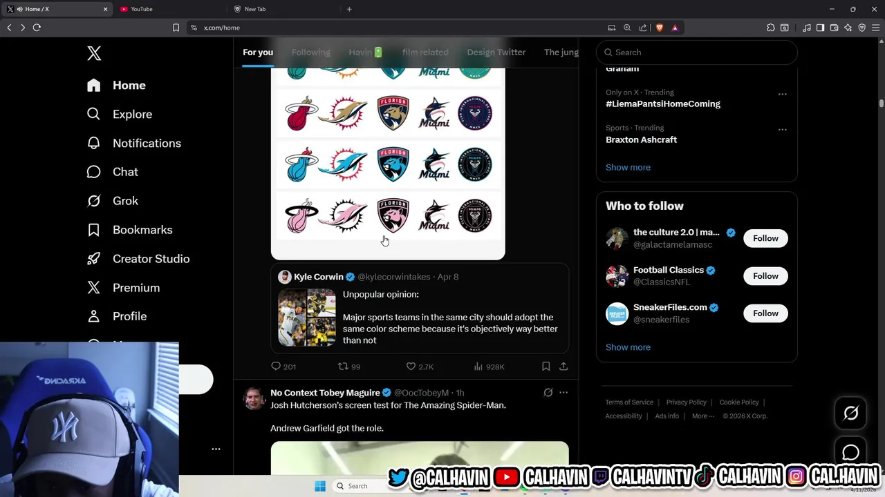Image resolution: width=885 pixels, height=497 pixels.
Task: Zoom page via magnifier icon
Action: (627, 28)
